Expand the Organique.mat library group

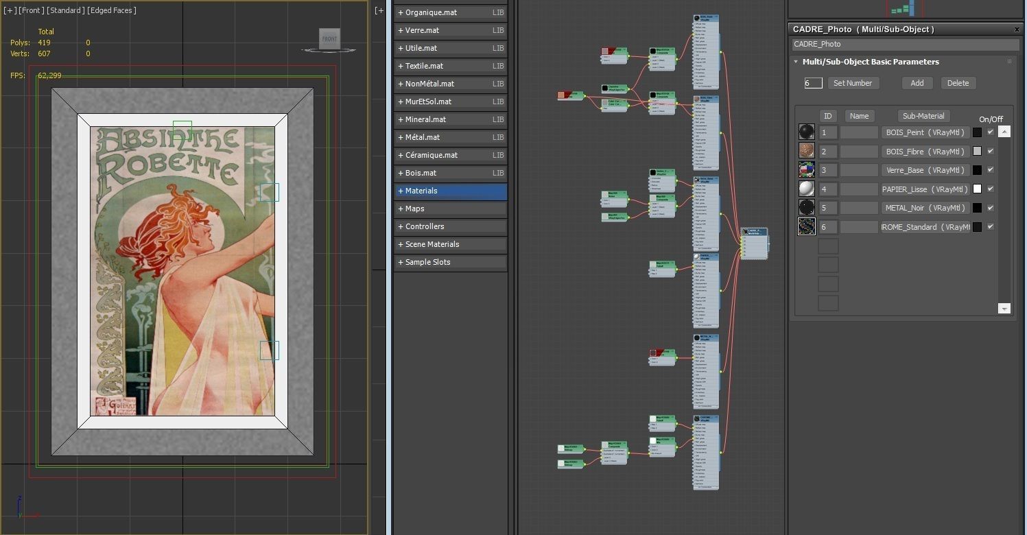click(x=451, y=12)
